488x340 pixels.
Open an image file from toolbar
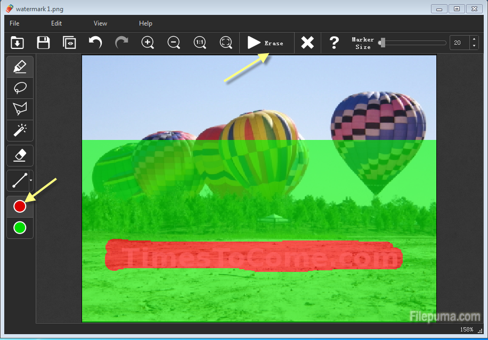(x=17, y=43)
